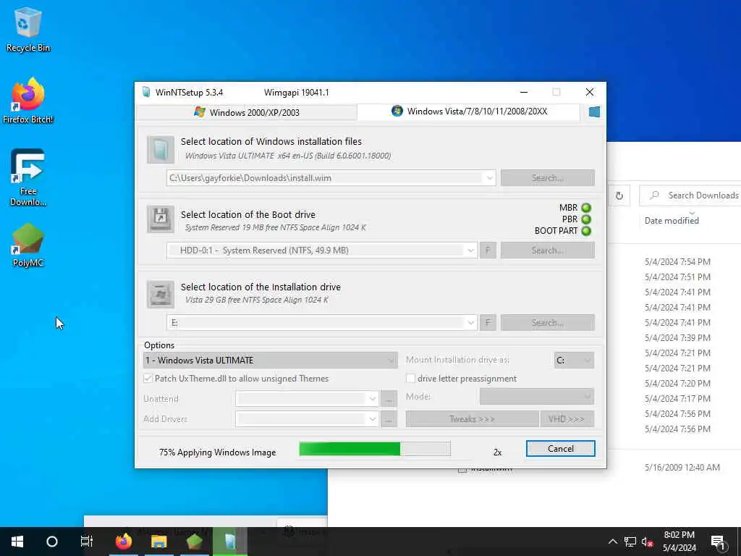Screen dimensions: 741x556
Task: Open the VHD >>> options
Action: pyautogui.click(x=567, y=419)
